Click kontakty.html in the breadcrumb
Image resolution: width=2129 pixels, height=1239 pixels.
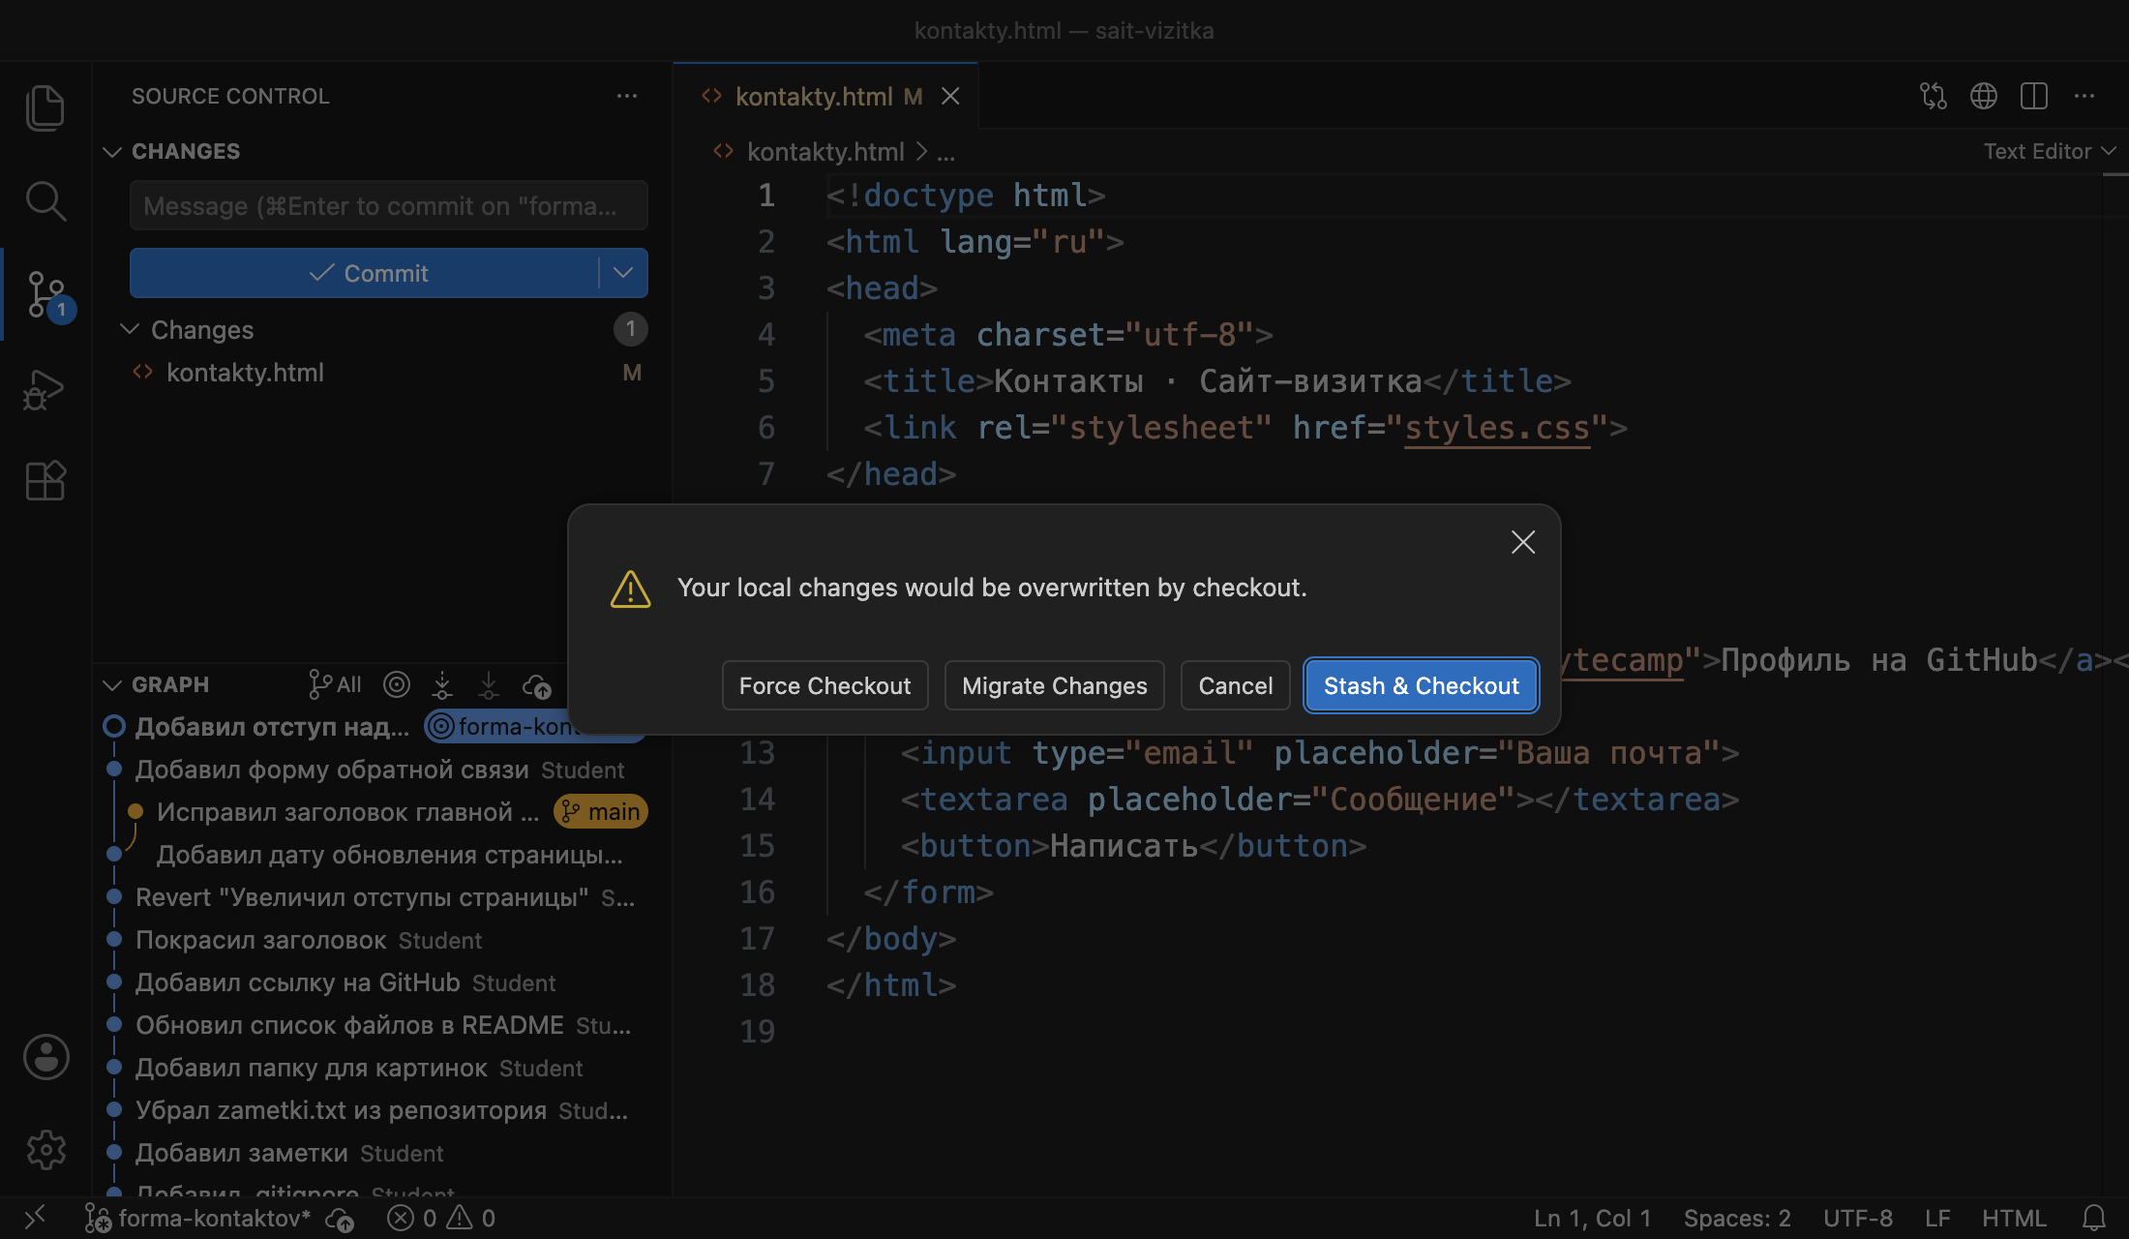coord(825,152)
